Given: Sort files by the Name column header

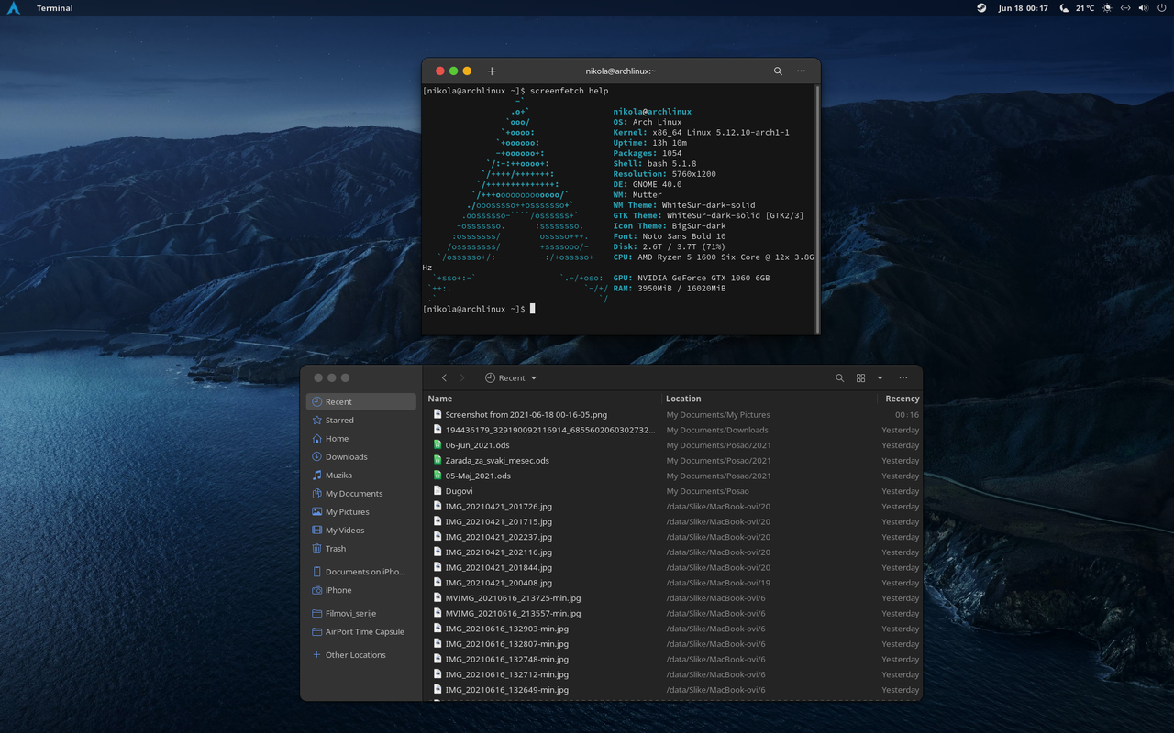Looking at the screenshot, I should click(543, 399).
